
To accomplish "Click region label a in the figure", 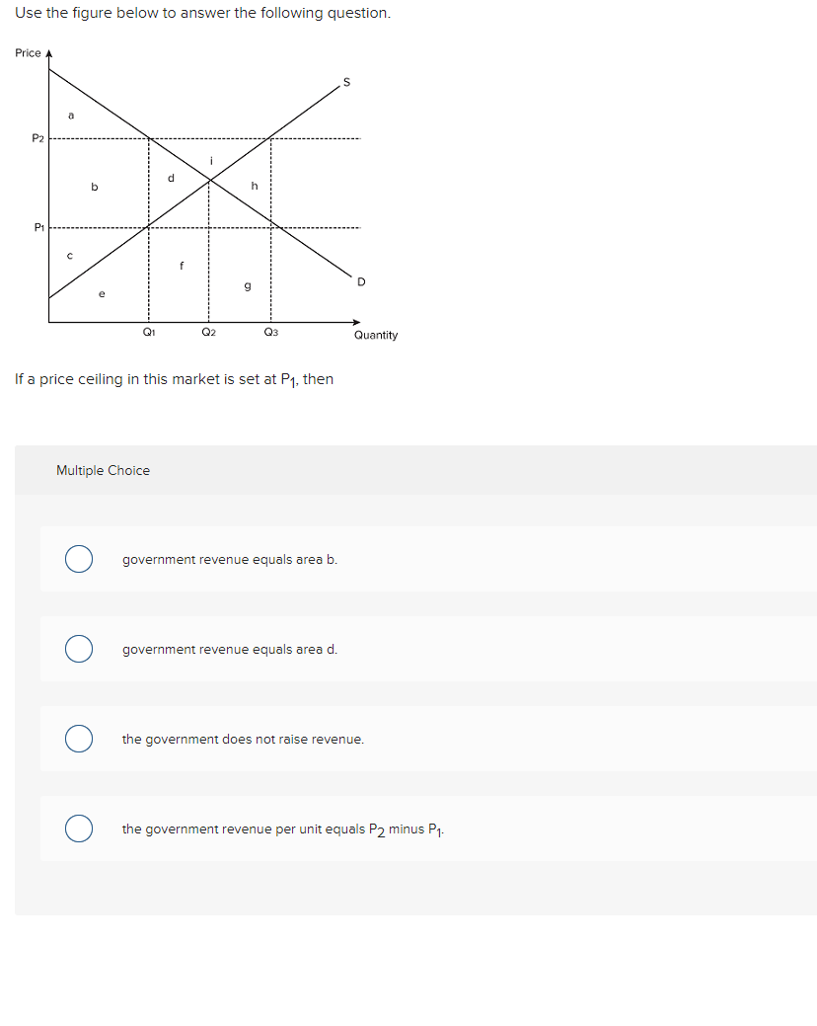I will click(70, 116).
